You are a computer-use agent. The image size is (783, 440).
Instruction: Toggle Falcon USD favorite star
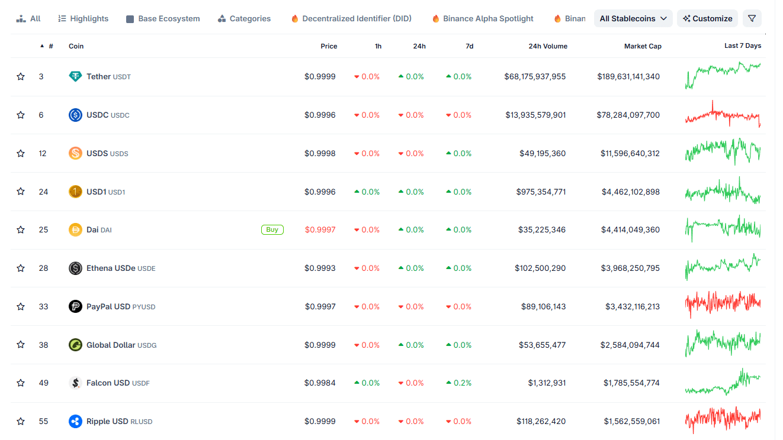click(21, 383)
